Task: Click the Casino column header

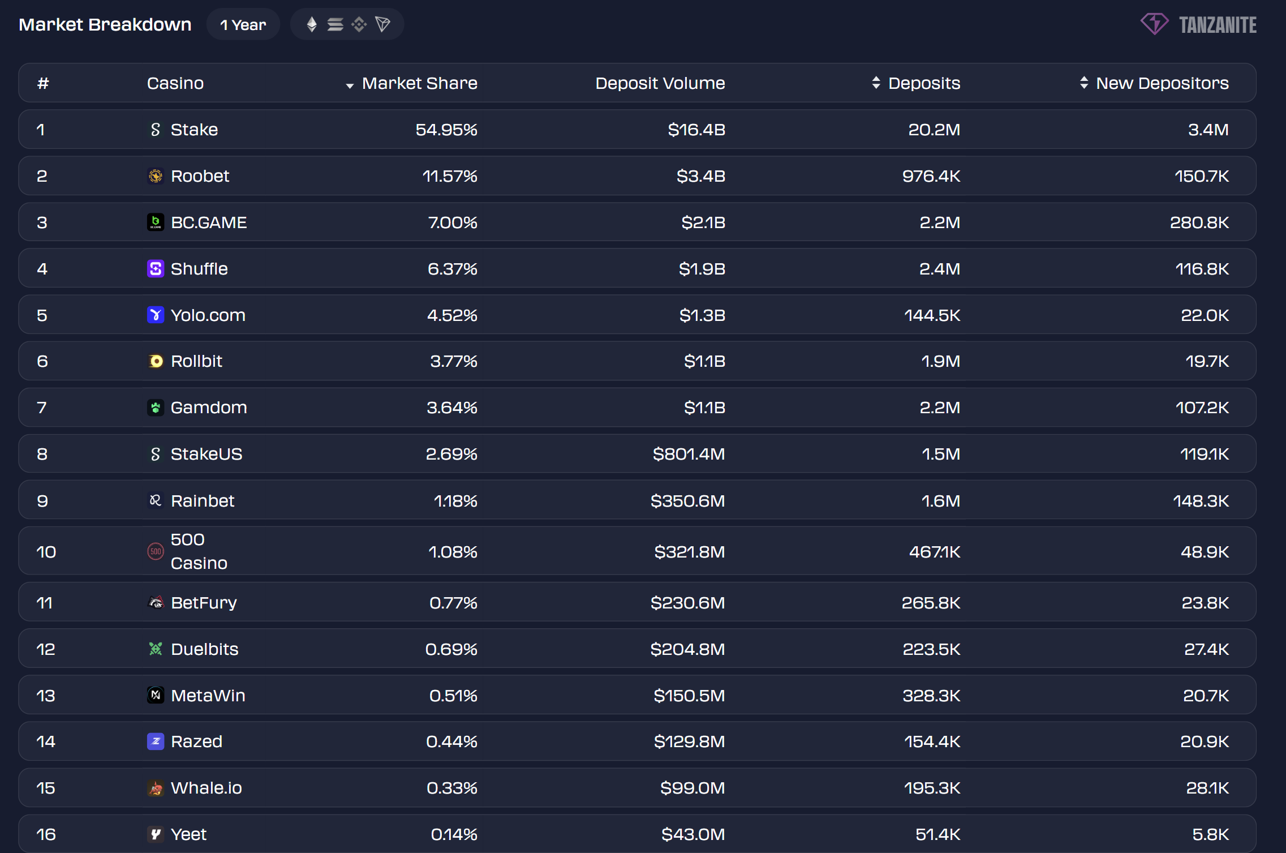Action: click(175, 83)
